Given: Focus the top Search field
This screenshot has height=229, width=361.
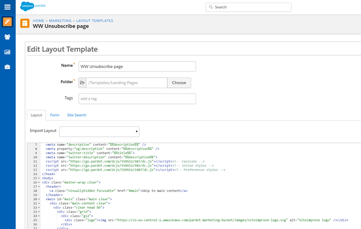Looking at the screenshot, I should 248,7.
